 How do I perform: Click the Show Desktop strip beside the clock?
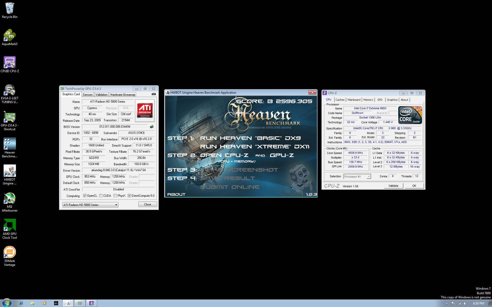[490, 303]
